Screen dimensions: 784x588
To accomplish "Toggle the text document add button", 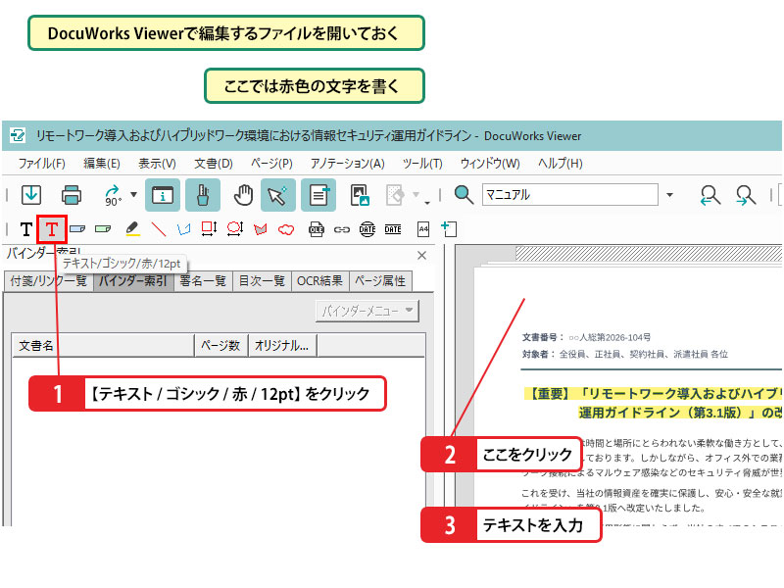I will tap(318, 194).
